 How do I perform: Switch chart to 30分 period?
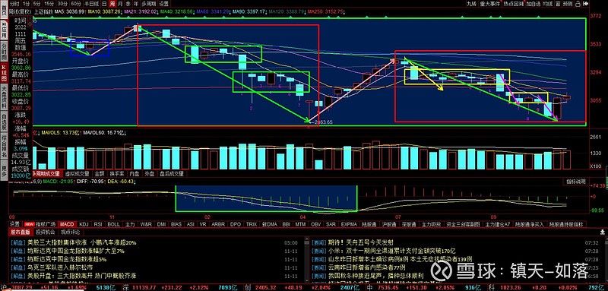coord(62,4)
